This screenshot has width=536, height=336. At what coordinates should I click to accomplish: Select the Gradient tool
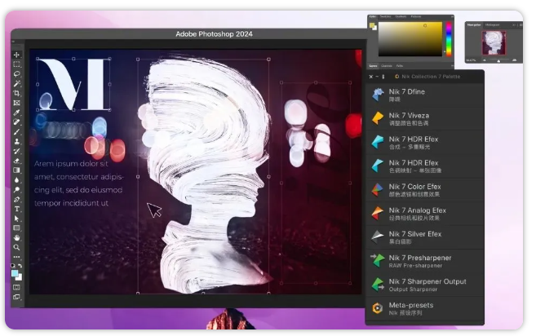[x=16, y=170]
